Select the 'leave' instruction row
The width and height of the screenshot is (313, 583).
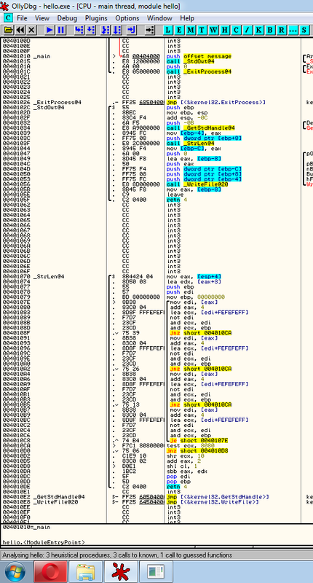click(x=175, y=195)
